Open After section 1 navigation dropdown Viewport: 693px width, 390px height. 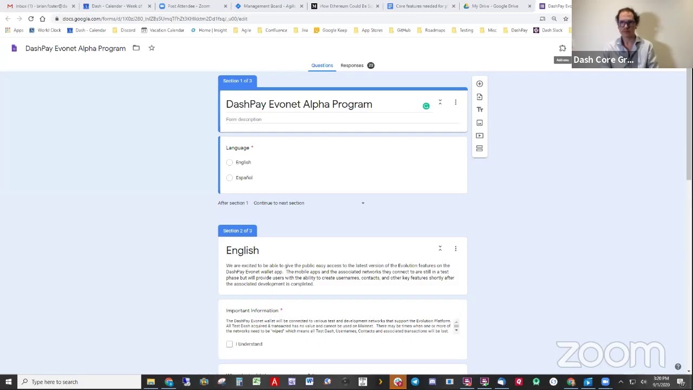pos(309,203)
